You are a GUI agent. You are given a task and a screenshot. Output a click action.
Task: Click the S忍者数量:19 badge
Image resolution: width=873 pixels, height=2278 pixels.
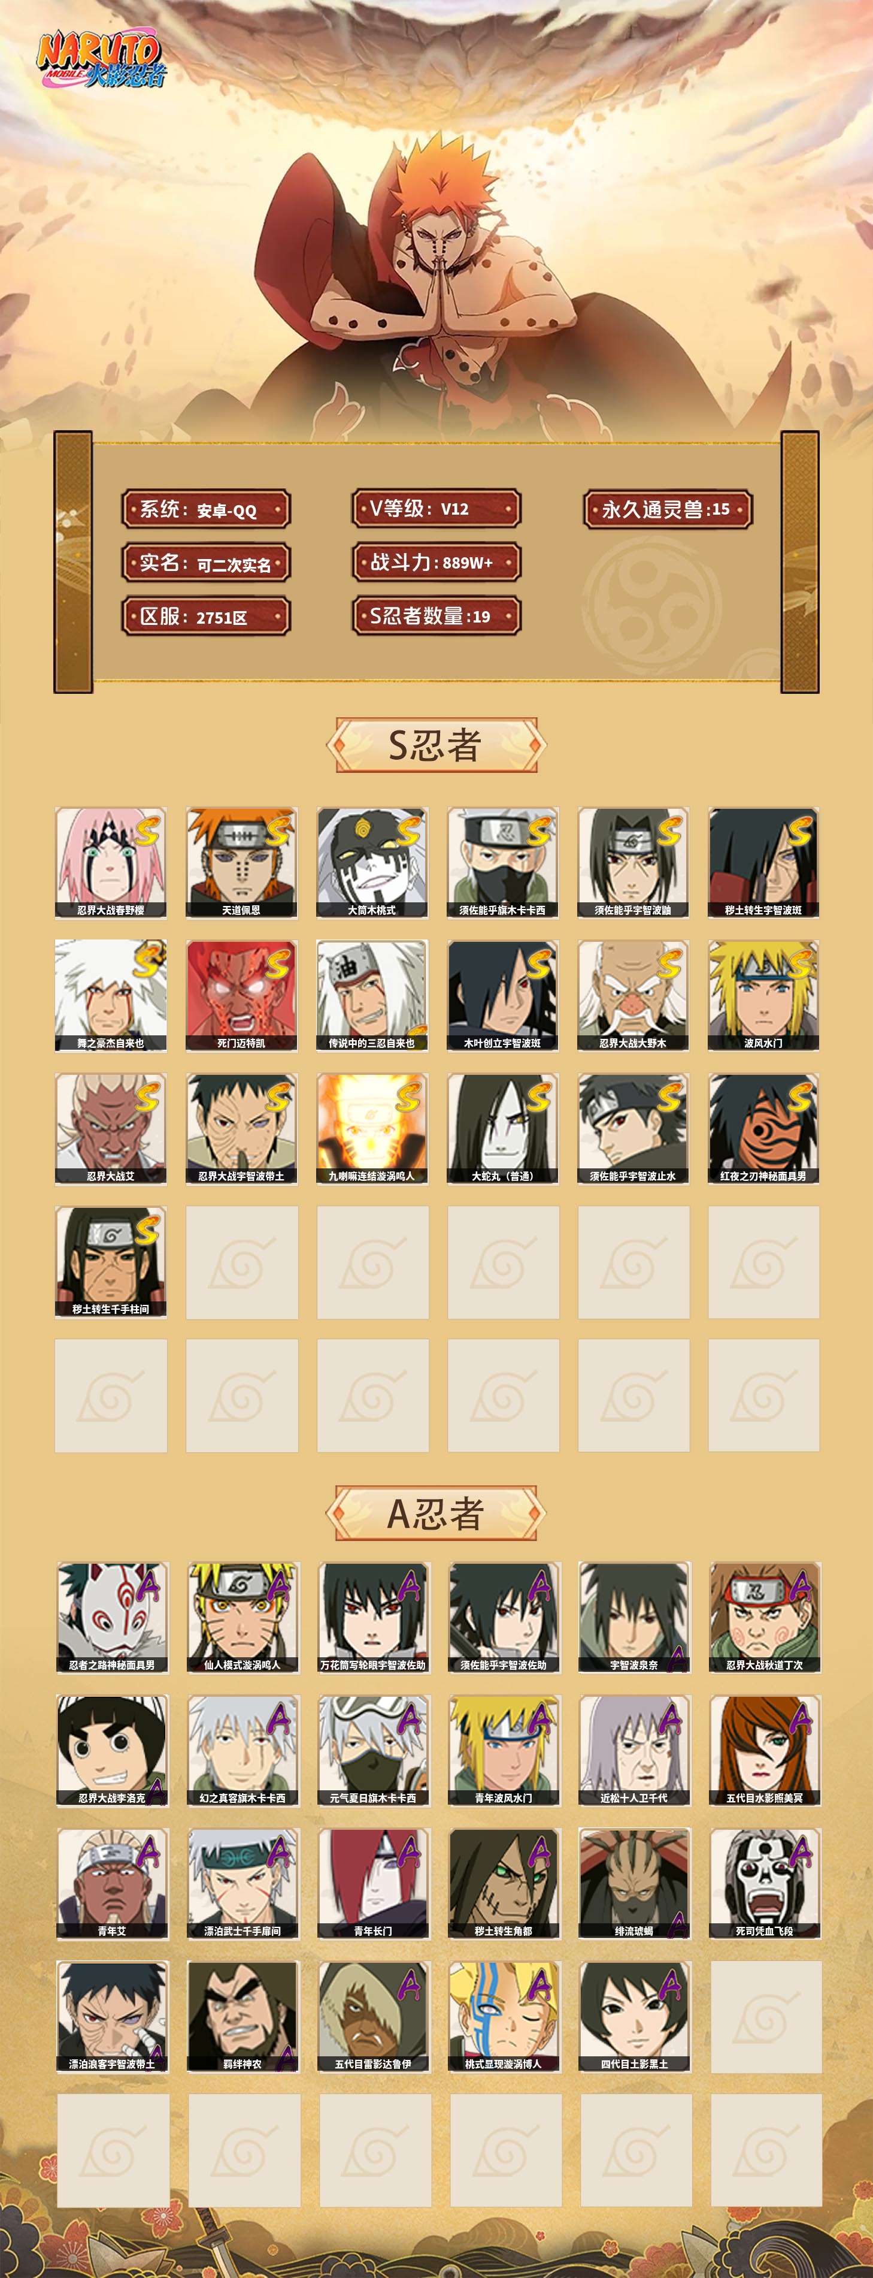436,617
